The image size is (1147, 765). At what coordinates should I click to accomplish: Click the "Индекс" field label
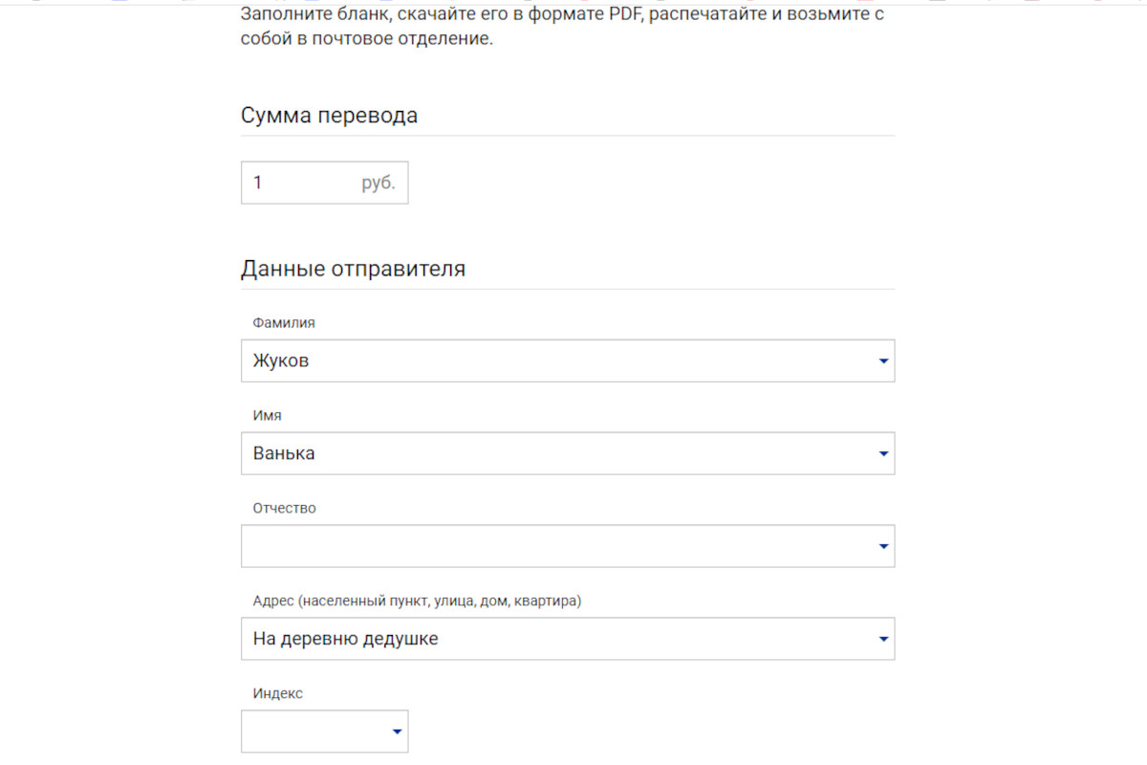coord(277,693)
